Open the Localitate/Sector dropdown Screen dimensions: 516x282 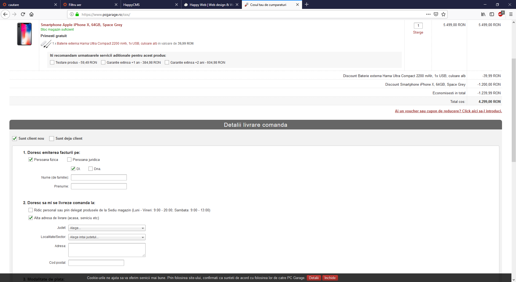107,237
